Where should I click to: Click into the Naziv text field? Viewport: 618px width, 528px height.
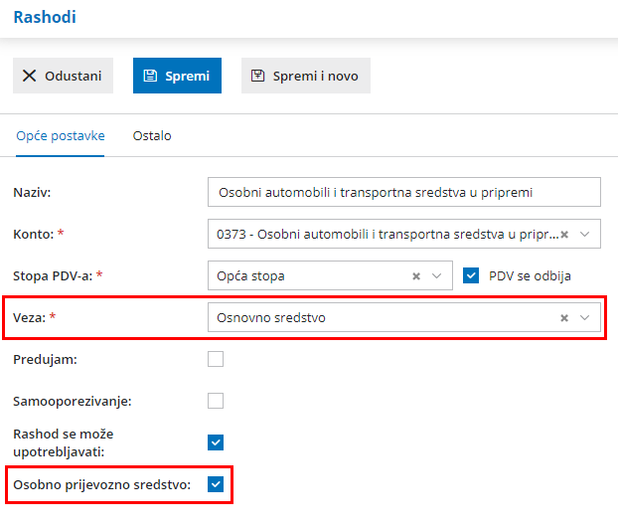[404, 192]
